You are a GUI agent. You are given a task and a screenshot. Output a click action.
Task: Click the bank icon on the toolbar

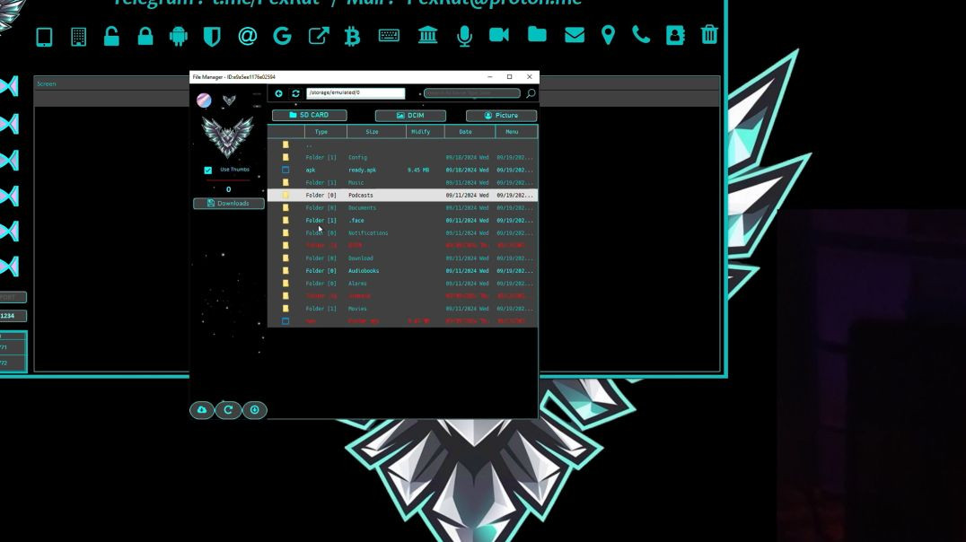tap(428, 36)
